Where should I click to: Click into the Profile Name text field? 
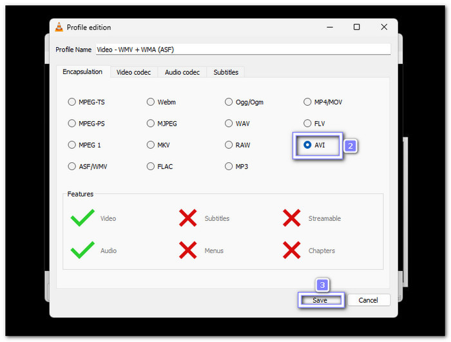tap(242, 49)
